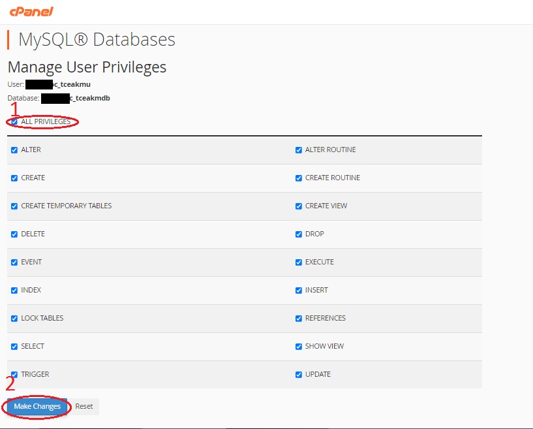
Task: Click the Reset button
Action: [84, 406]
